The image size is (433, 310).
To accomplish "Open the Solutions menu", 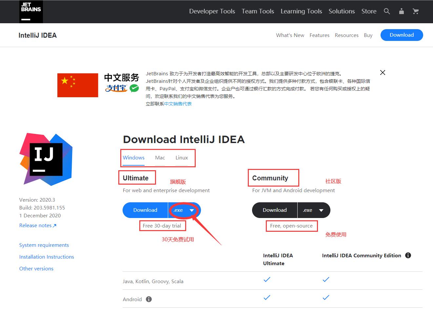I will pyautogui.click(x=342, y=11).
